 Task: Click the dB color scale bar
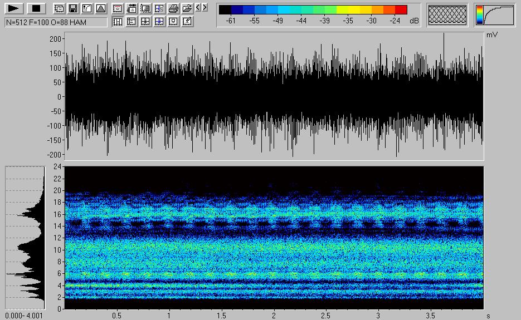pos(313,9)
